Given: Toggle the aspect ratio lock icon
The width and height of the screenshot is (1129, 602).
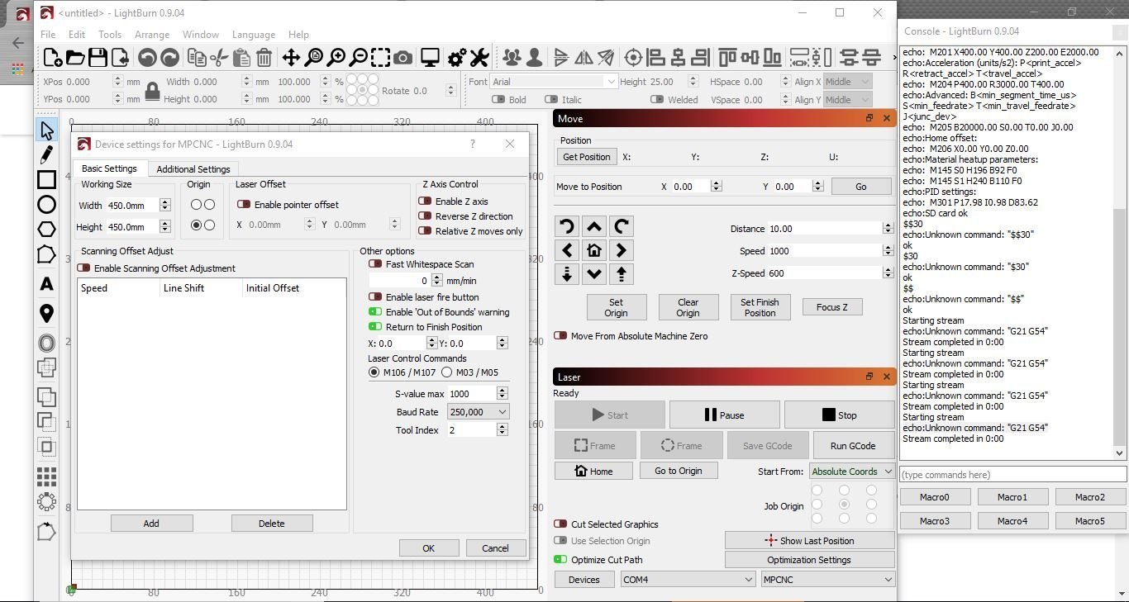Looking at the screenshot, I should click(152, 91).
